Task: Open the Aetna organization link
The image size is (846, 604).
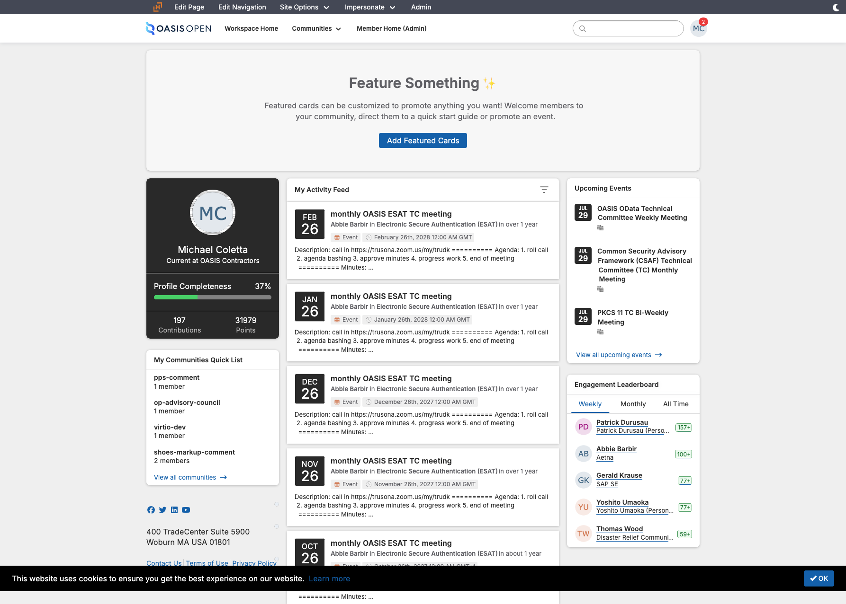Action: [605, 457]
